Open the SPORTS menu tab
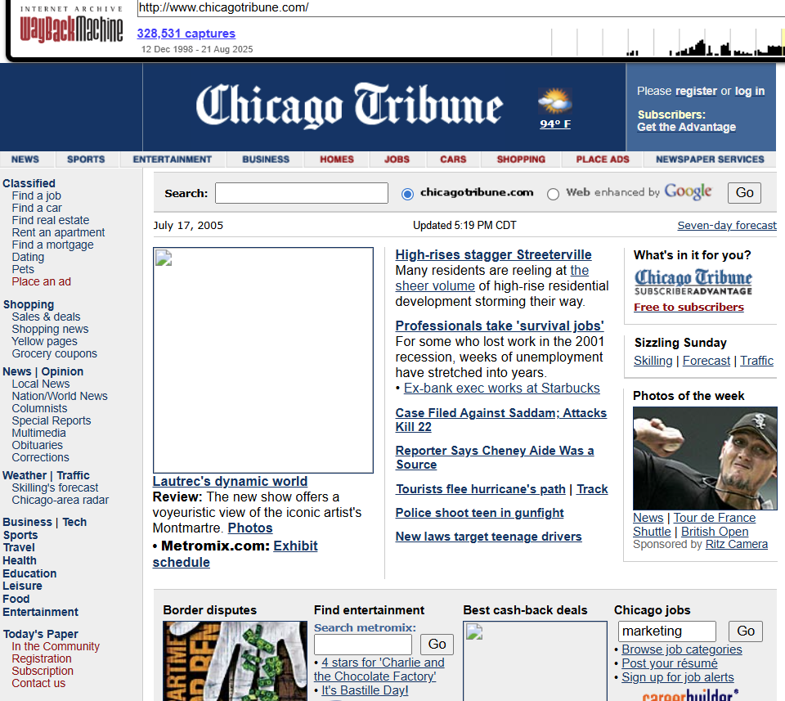 [86, 160]
